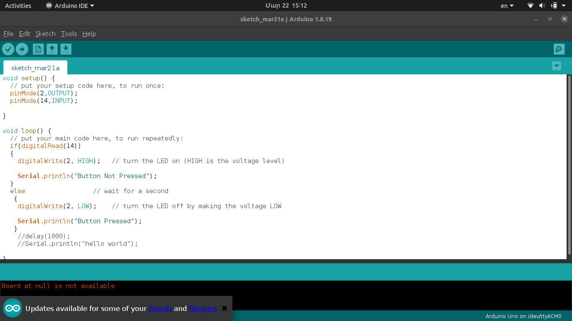Screen dimensions: 572x321
Task: Click the Arduino IDE app icon in top bar
Action: (49, 6)
